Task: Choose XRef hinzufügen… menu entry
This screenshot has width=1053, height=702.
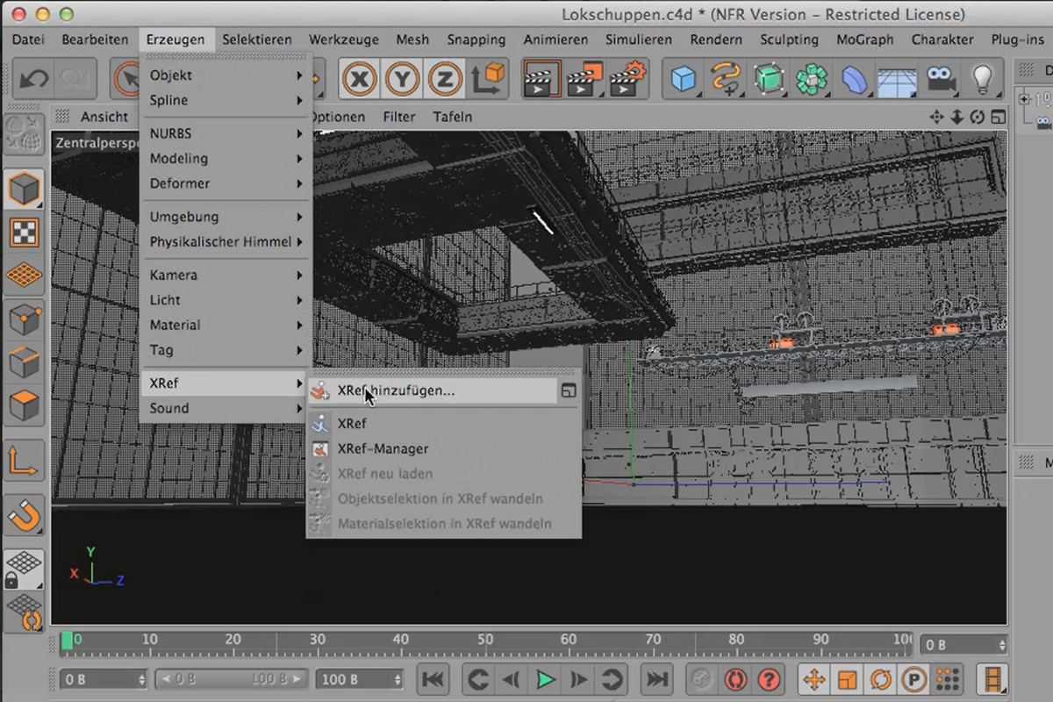Action: pyautogui.click(x=432, y=390)
